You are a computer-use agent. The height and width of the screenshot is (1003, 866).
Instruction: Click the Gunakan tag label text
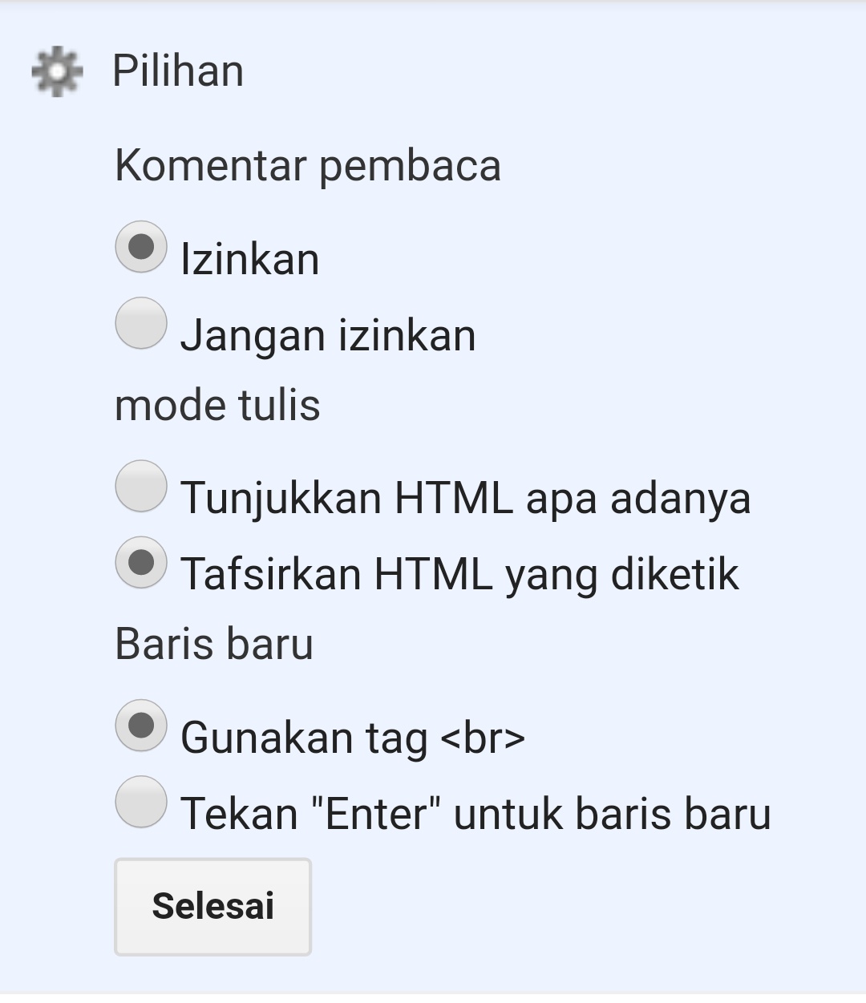tap(303, 738)
